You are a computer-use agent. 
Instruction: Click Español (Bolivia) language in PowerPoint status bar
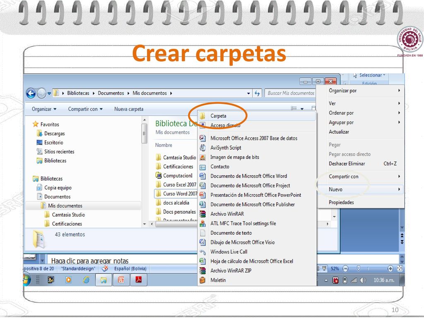click(x=130, y=268)
